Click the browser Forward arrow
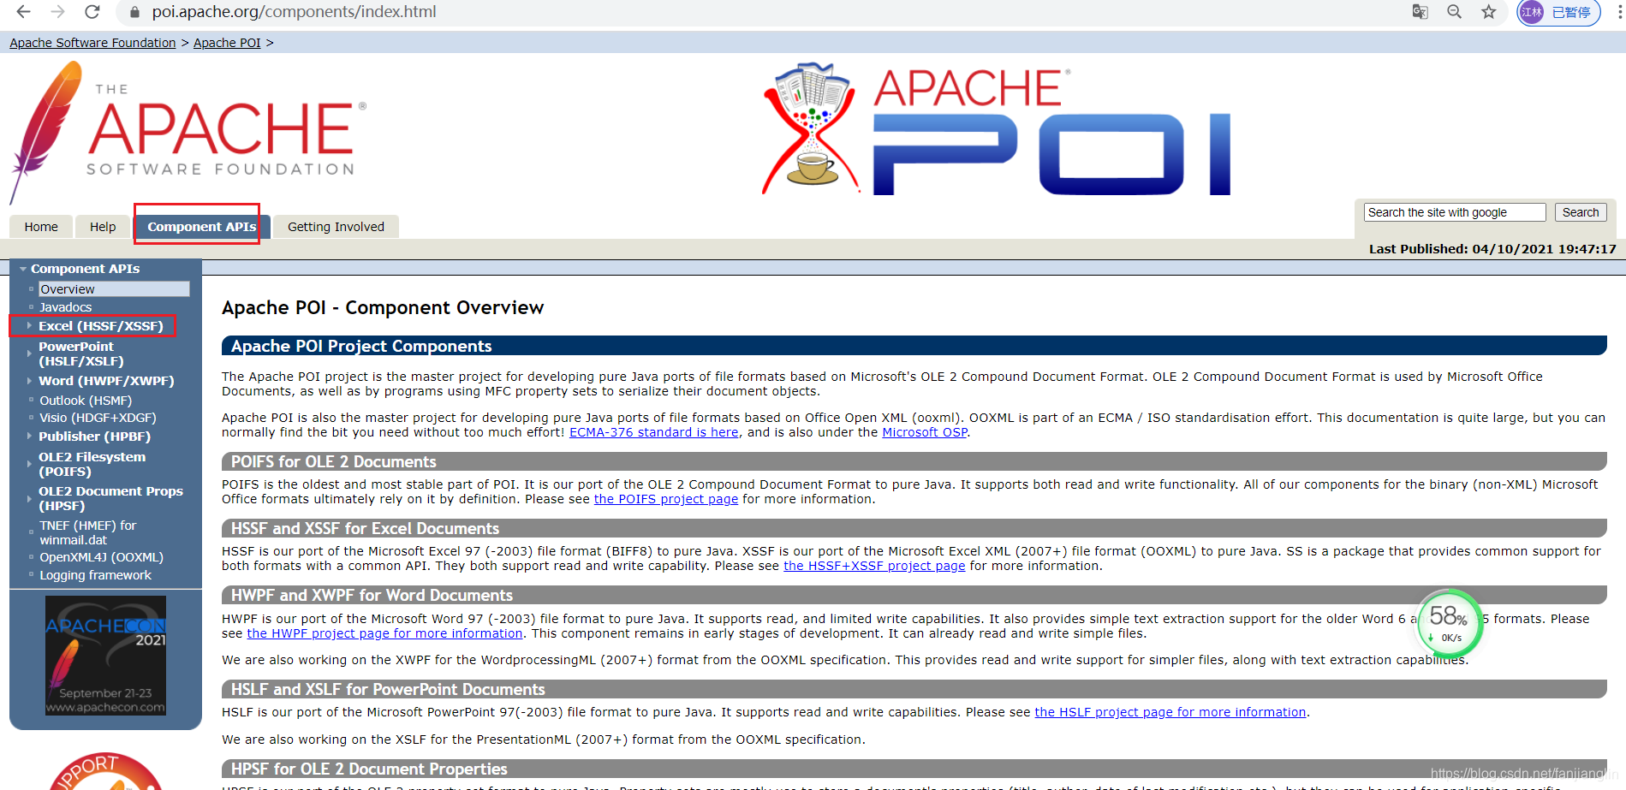1626x790 pixels. pyautogui.click(x=57, y=12)
